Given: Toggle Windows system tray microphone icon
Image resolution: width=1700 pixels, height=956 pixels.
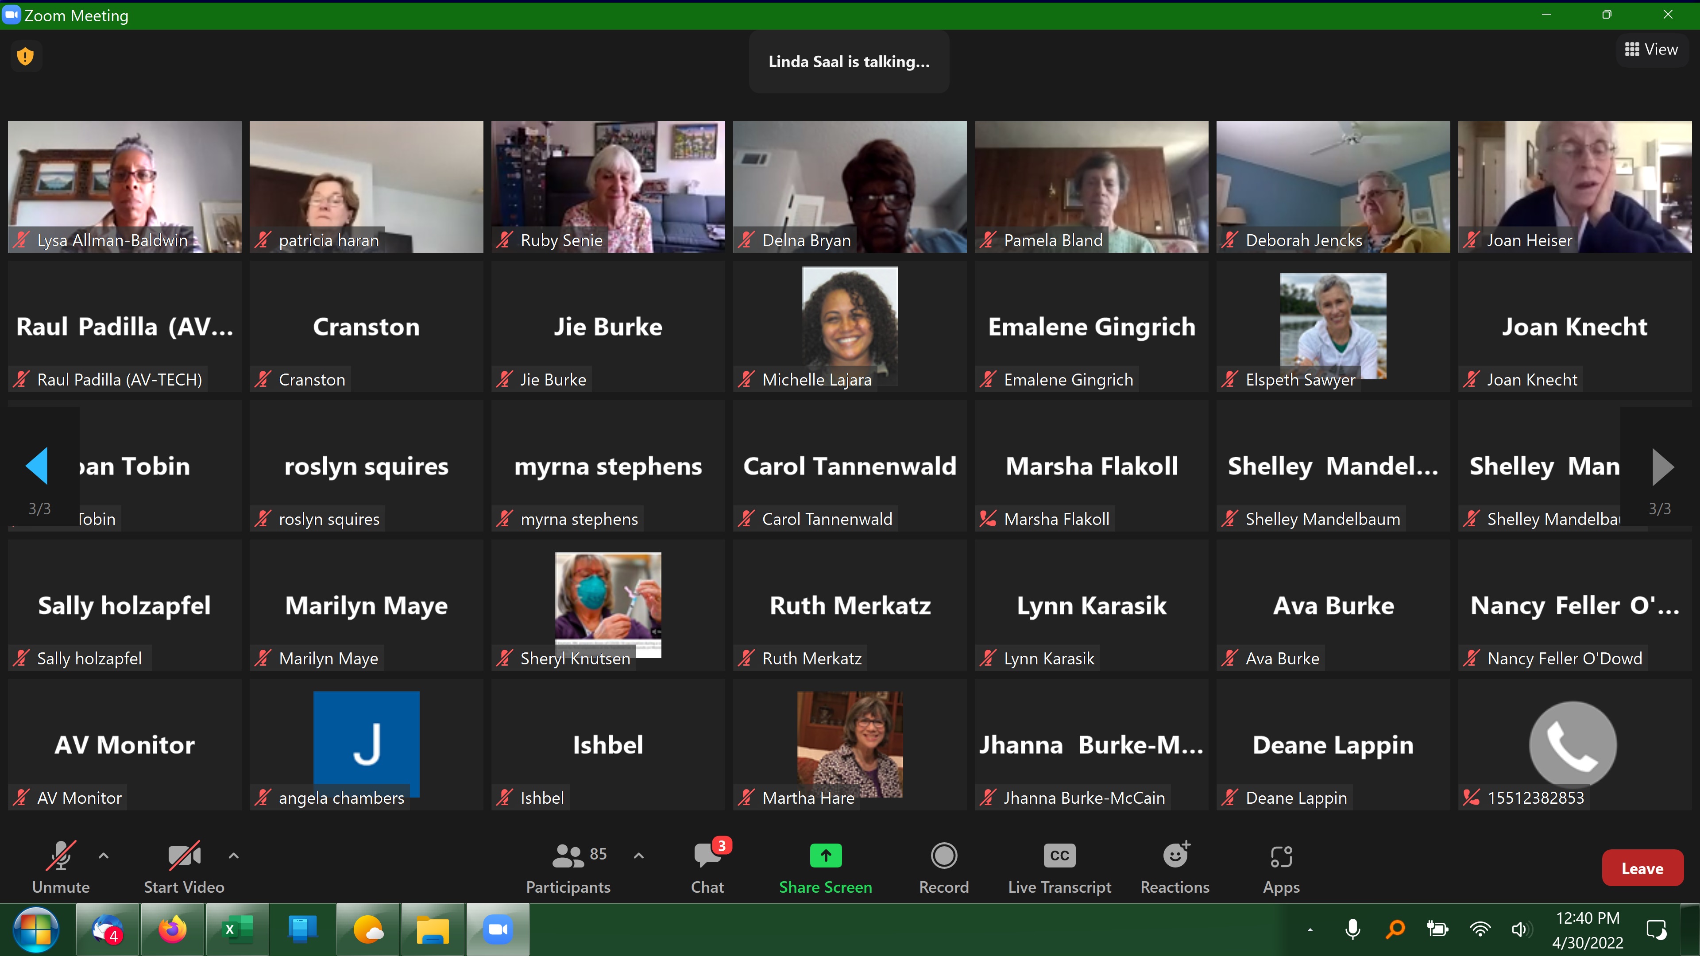Looking at the screenshot, I should tap(1352, 929).
